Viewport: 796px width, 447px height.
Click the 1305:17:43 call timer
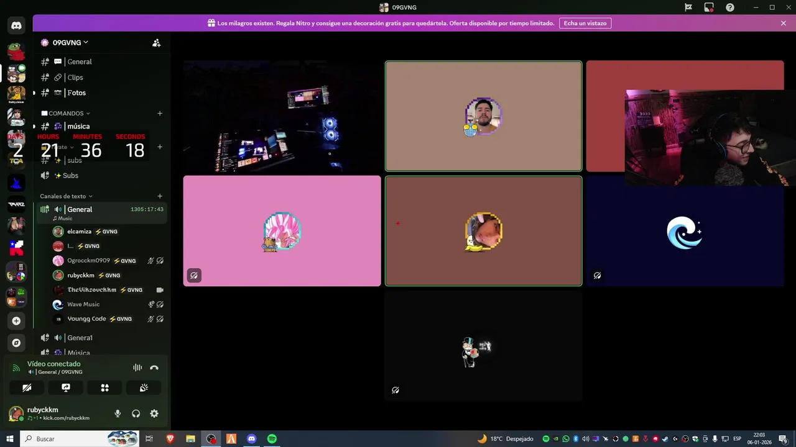pyautogui.click(x=147, y=210)
